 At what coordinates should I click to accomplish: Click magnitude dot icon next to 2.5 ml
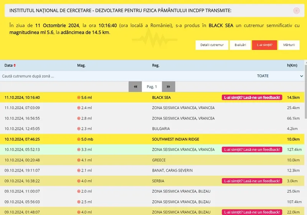tap(79, 202)
